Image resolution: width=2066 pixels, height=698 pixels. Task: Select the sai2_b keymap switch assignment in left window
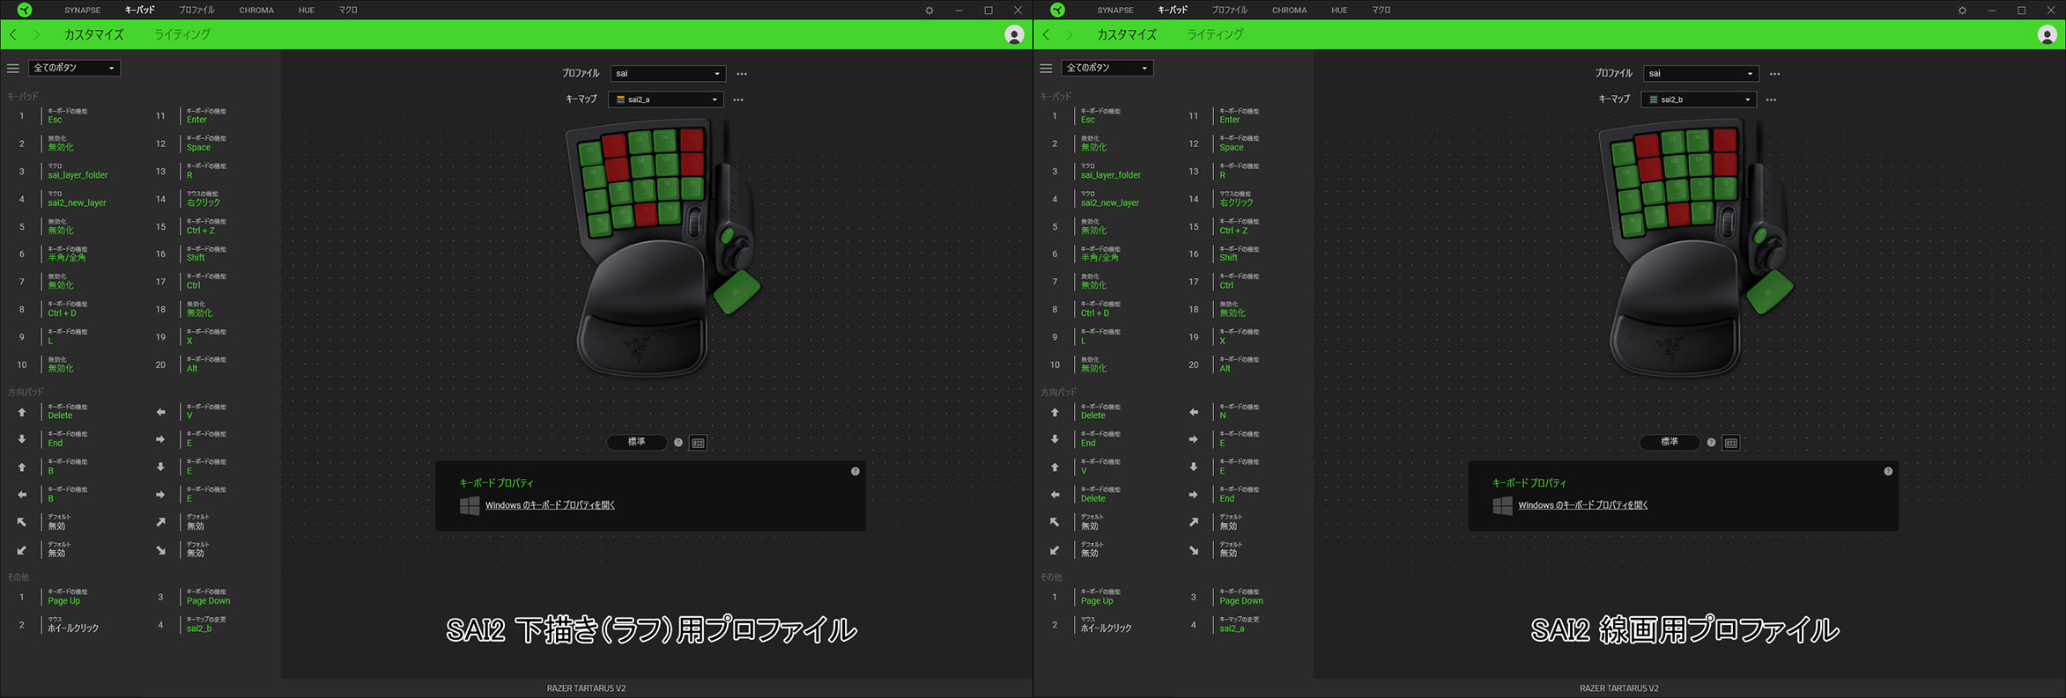pyautogui.click(x=206, y=624)
